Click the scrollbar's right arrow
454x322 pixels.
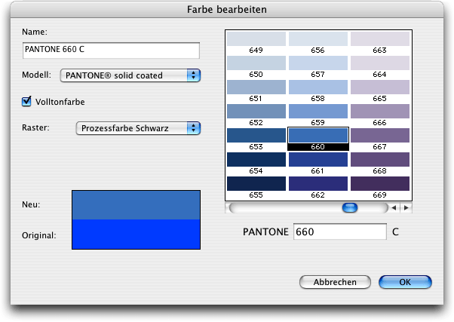pyautogui.click(x=406, y=207)
